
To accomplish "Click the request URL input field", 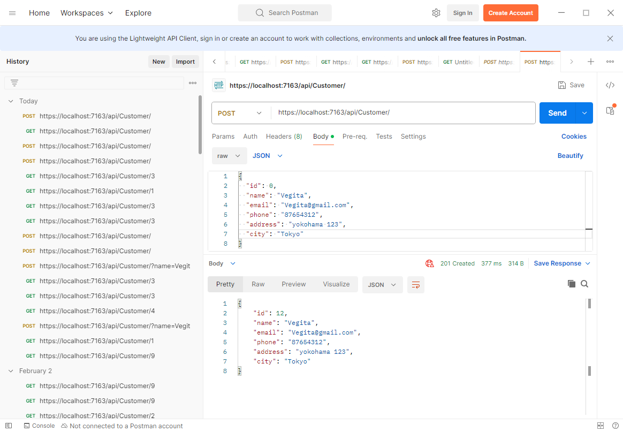I will coord(401,113).
